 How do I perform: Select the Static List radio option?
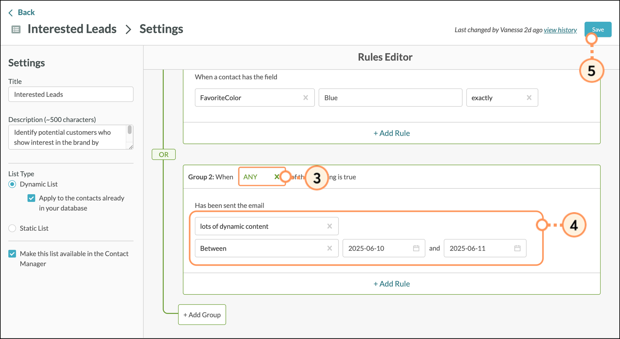coord(12,228)
